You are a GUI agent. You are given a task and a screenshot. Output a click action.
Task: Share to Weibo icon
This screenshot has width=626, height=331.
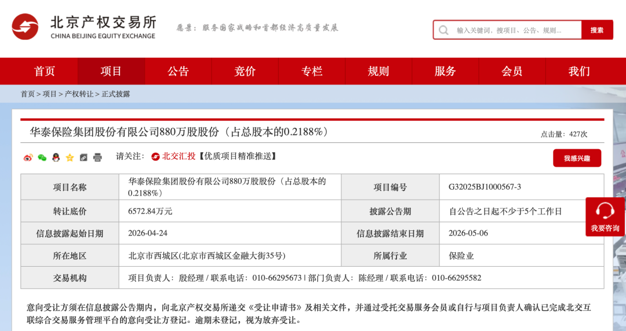point(28,157)
